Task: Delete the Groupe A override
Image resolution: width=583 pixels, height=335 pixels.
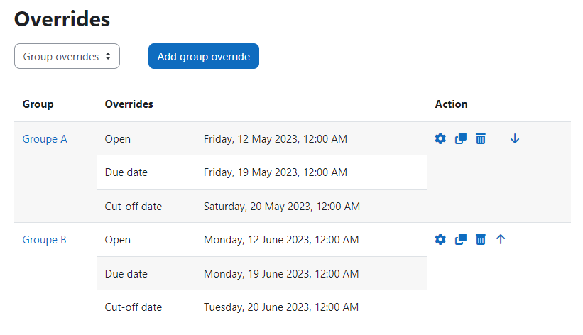Action: 480,138
